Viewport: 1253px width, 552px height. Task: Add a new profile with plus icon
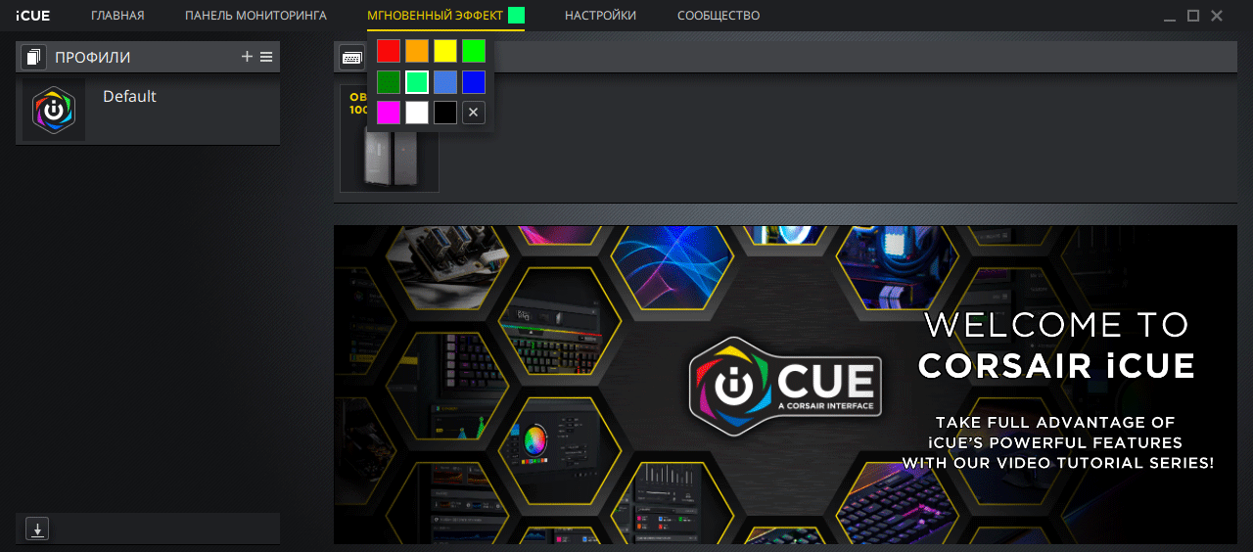(x=247, y=57)
